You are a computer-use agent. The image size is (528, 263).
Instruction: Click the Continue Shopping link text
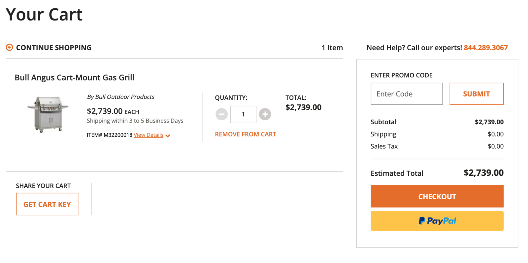[x=54, y=48]
